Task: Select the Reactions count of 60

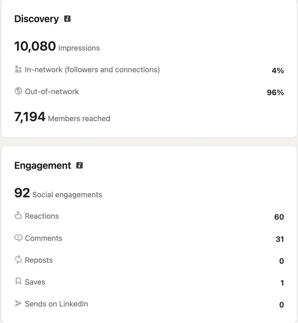Action: pos(279,217)
